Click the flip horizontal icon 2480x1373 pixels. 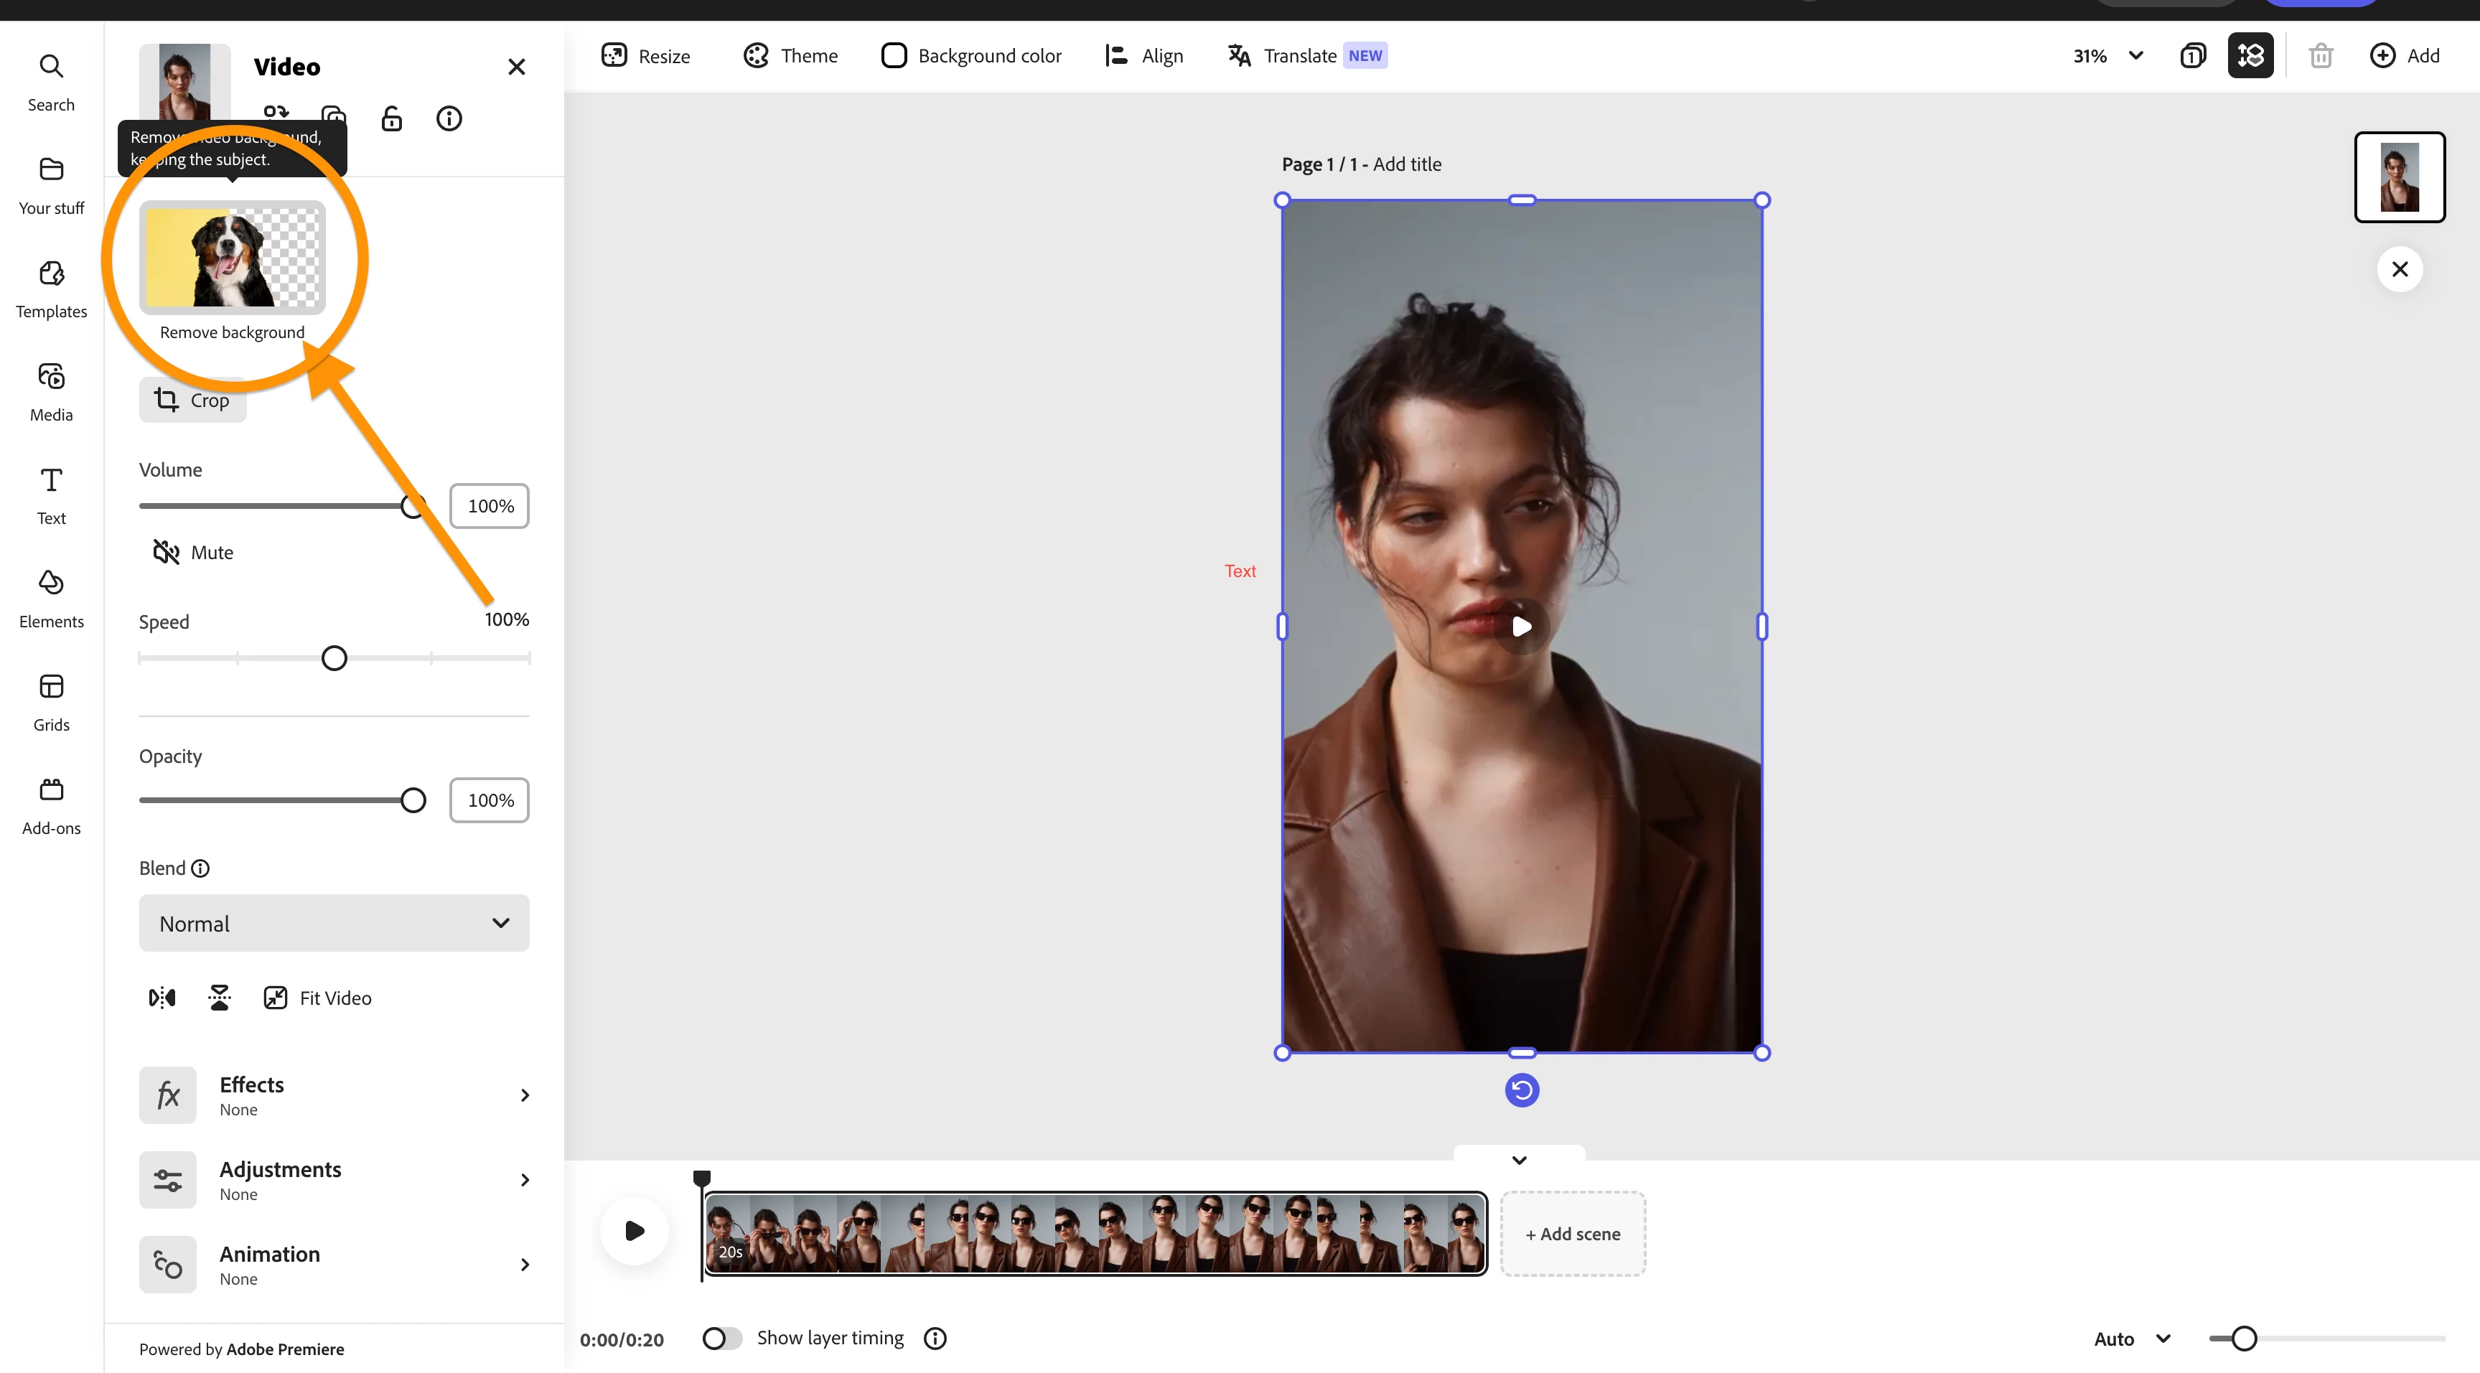[162, 998]
